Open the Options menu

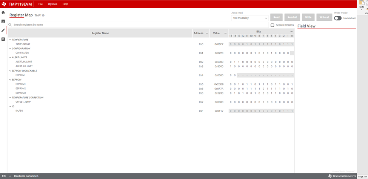click(x=52, y=4)
